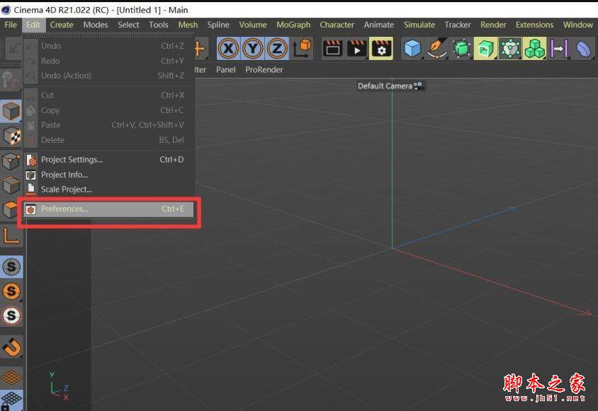598x411 pixels.
Task: Open the MoGraph menu
Action: coord(293,25)
